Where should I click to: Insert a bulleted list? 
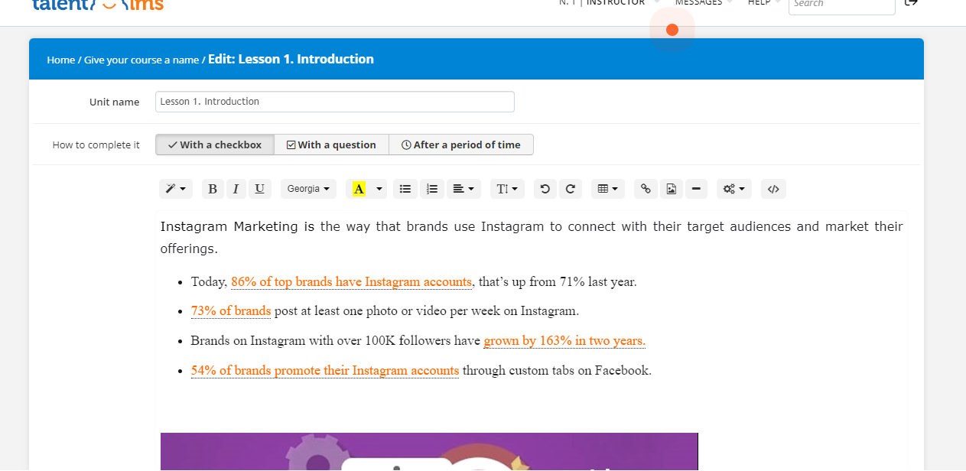pos(405,189)
